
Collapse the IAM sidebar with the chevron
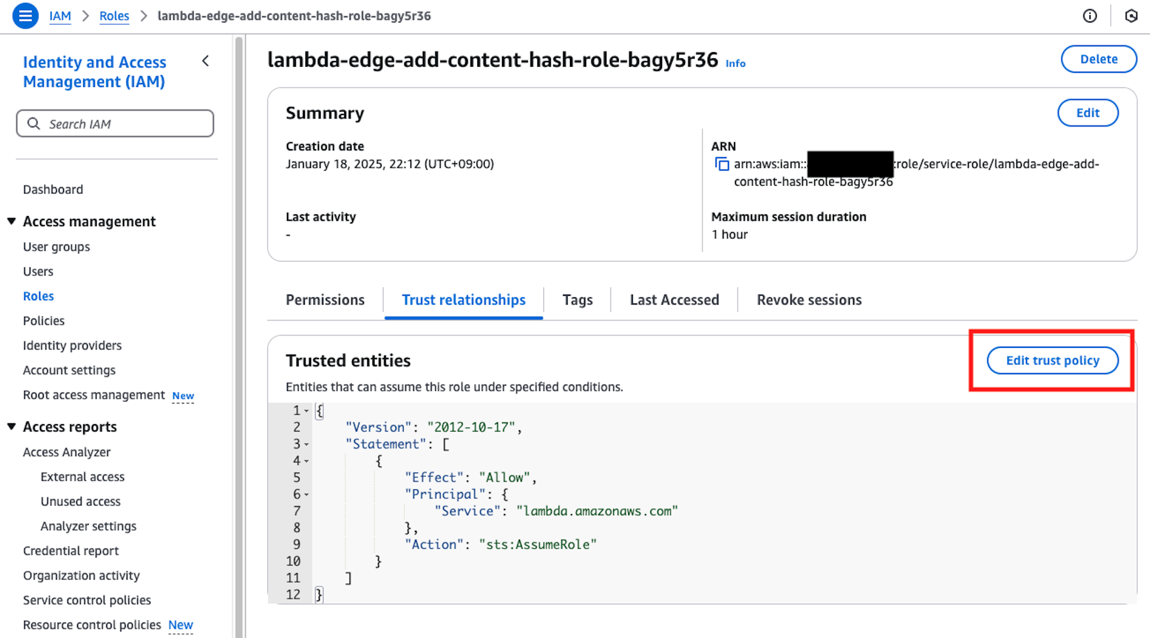206,61
